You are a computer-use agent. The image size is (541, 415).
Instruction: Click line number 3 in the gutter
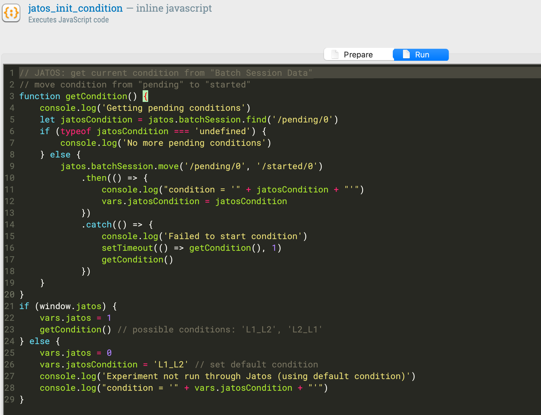click(x=12, y=96)
